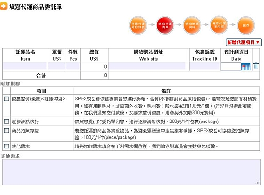Click the 其他需求 heading above the text area
The width and height of the screenshot is (264, 195).
10,156
